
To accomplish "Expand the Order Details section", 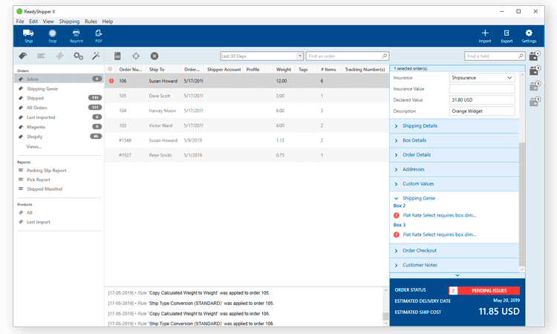I will pos(455,155).
